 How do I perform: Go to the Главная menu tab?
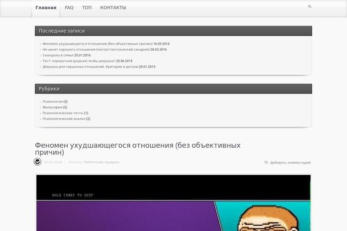pyautogui.click(x=46, y=8)
